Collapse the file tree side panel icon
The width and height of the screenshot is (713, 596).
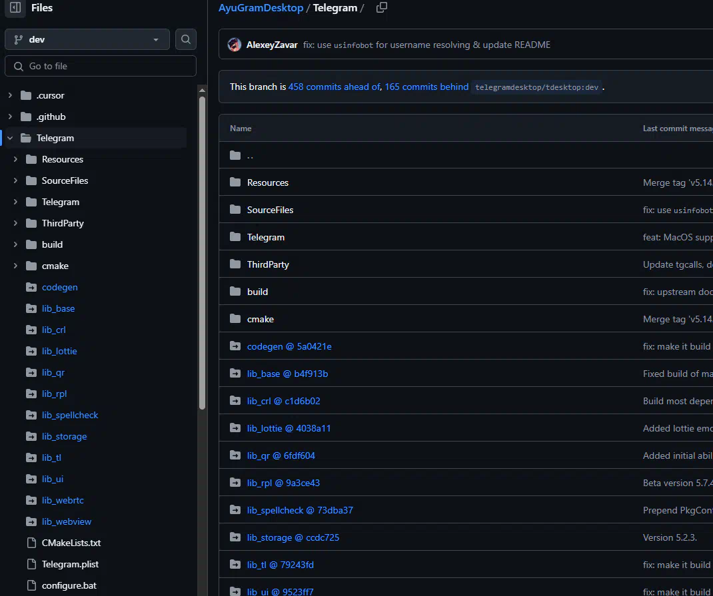click(x=15, y=8)
